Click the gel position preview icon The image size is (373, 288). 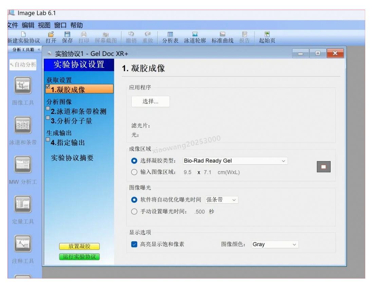coord(323,167)
